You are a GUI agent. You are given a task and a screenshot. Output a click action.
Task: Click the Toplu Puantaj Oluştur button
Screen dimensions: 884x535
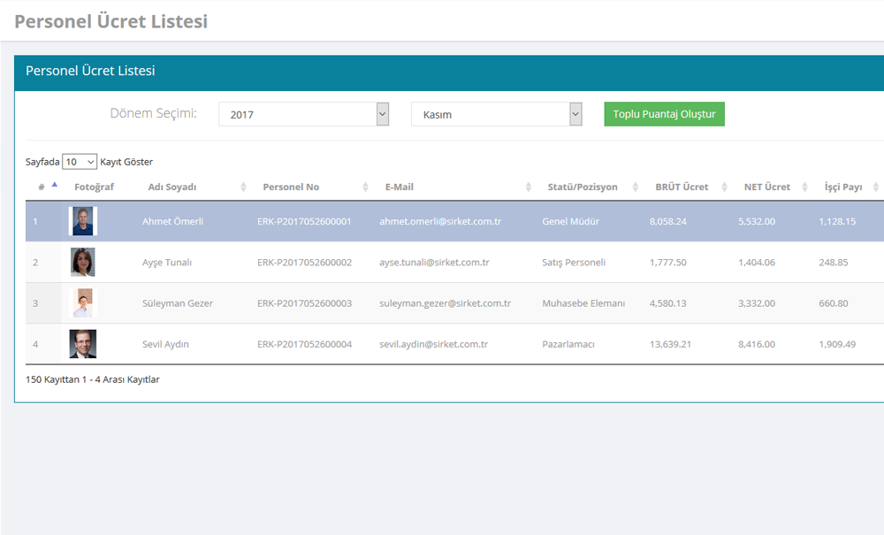664,114
